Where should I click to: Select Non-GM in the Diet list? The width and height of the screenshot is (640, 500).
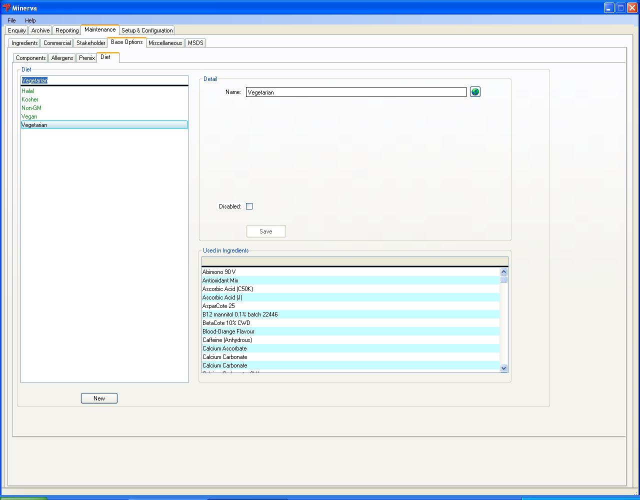click(x=104, y=108)
